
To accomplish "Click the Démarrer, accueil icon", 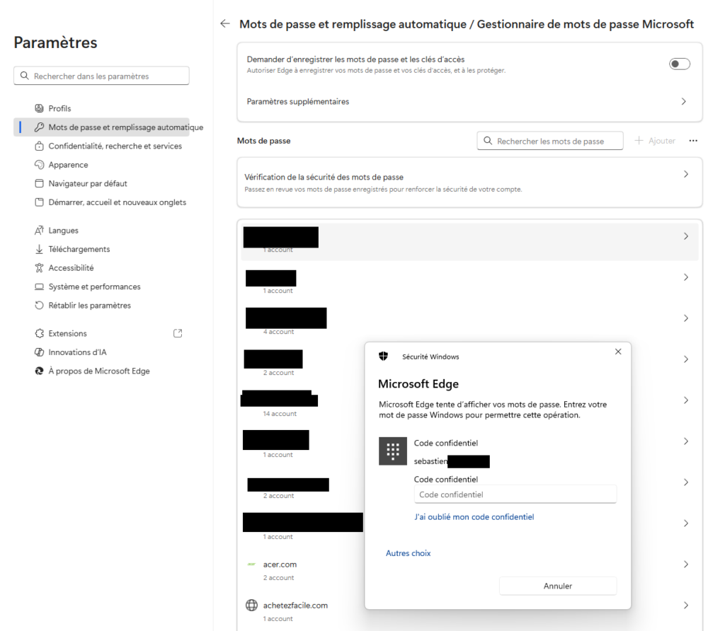I will point(40,202).
